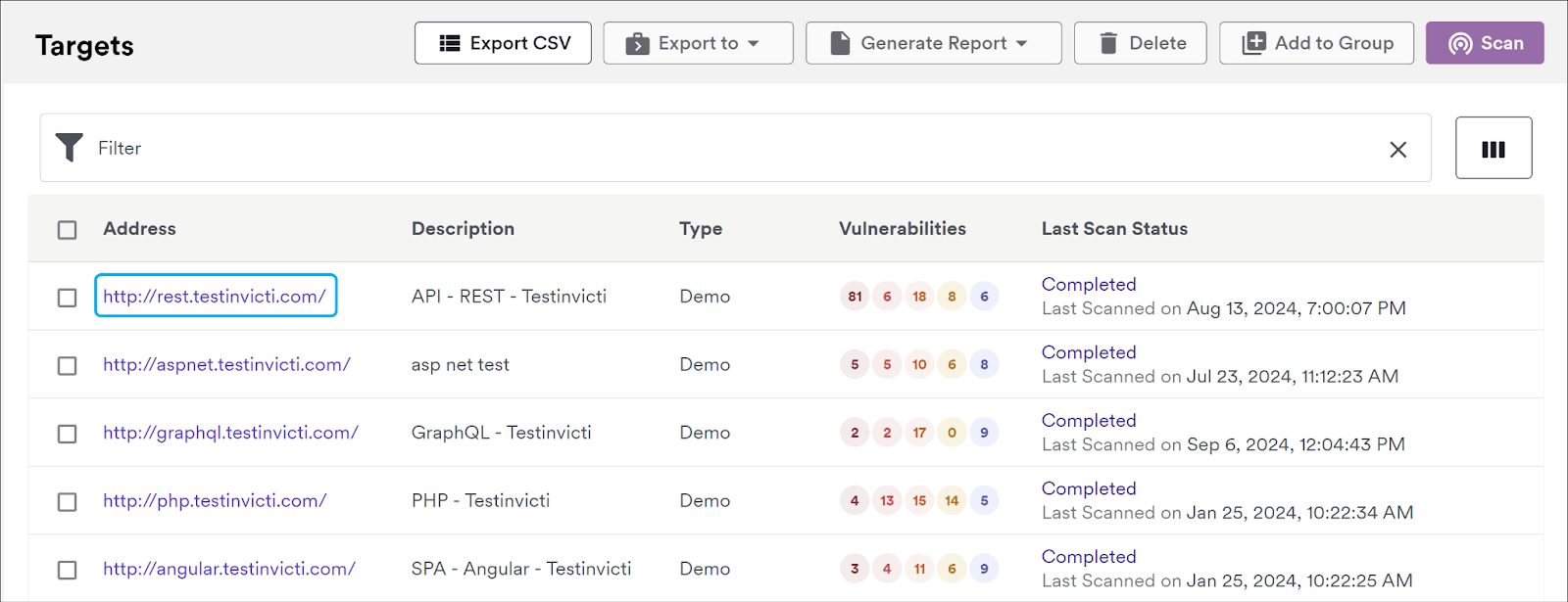Click the Description column header

[x=463, y=228]
